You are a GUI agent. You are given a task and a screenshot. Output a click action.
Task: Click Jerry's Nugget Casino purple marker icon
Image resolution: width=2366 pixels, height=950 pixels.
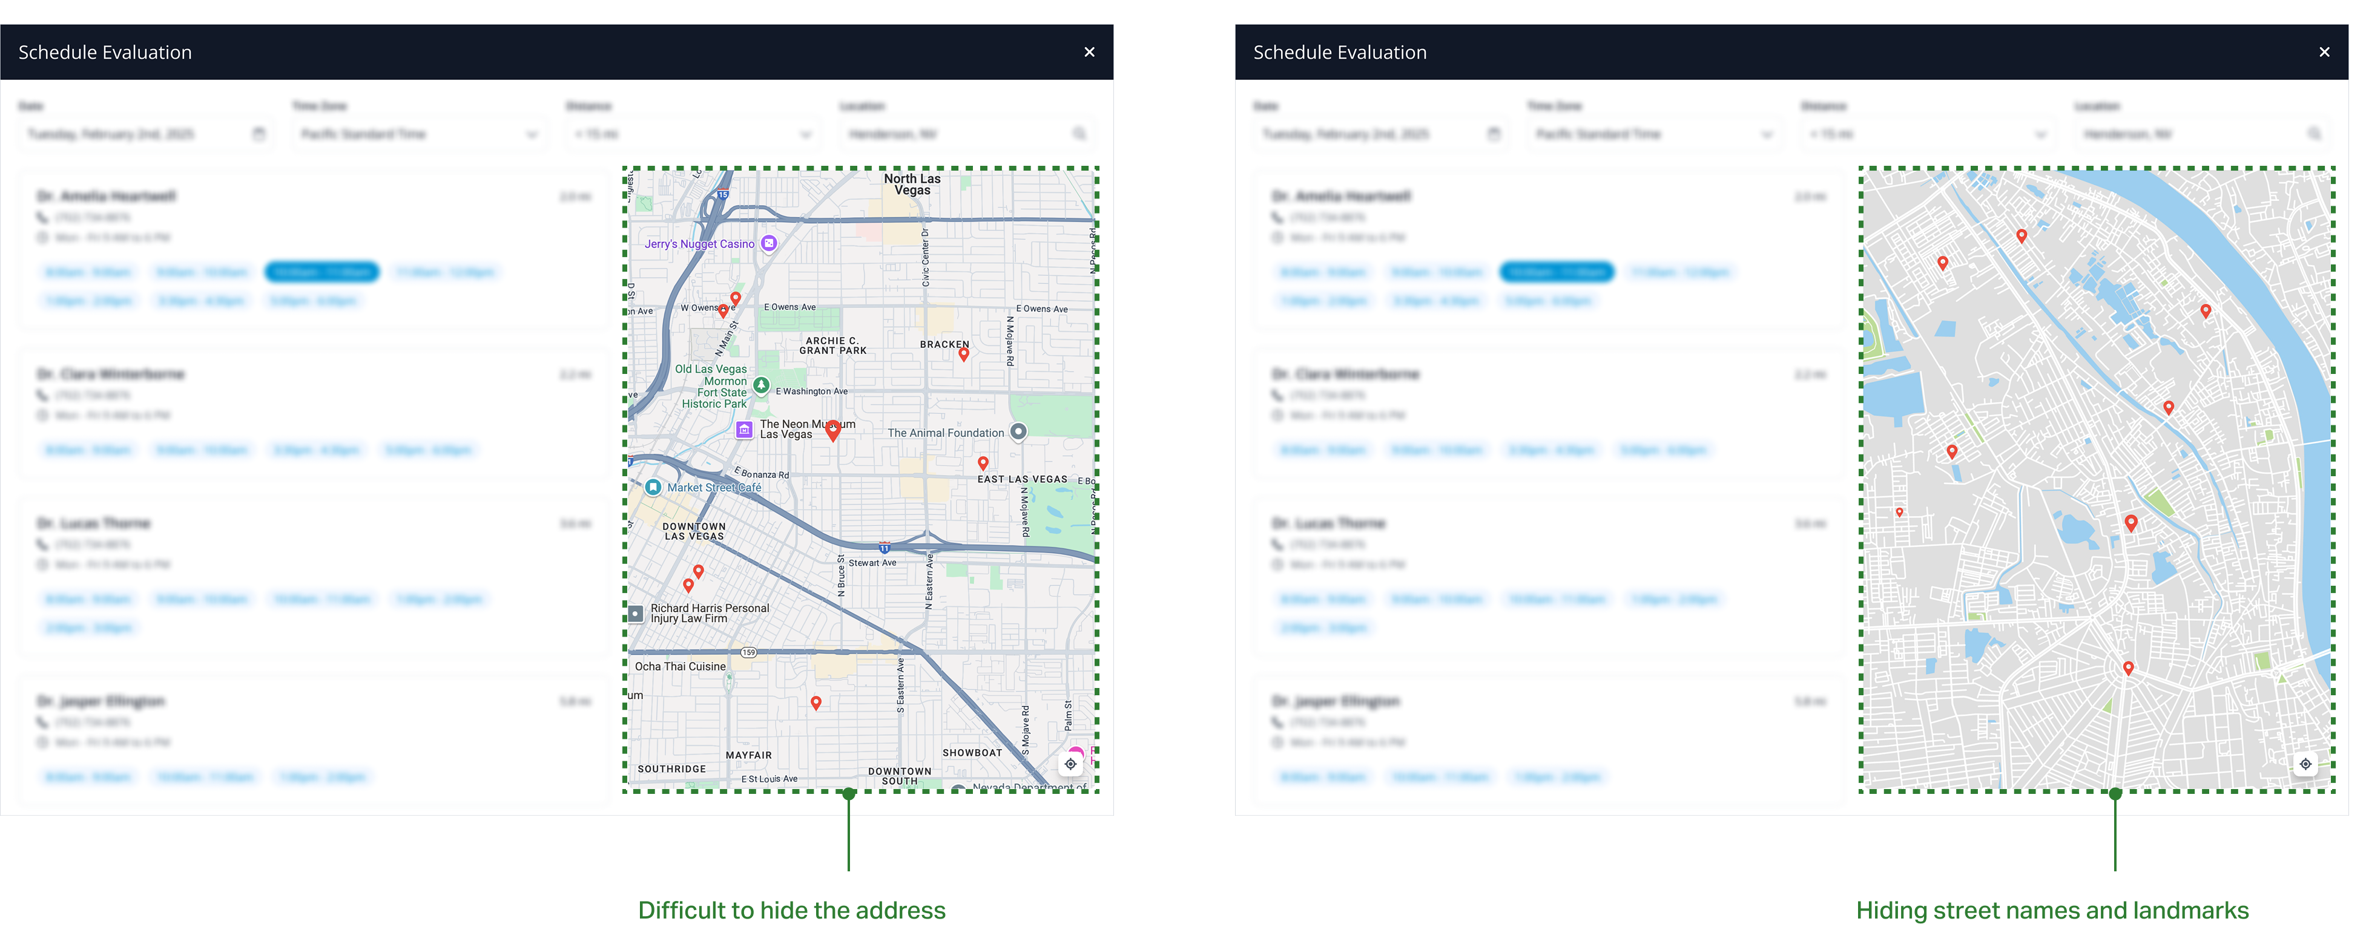(769, 243)
